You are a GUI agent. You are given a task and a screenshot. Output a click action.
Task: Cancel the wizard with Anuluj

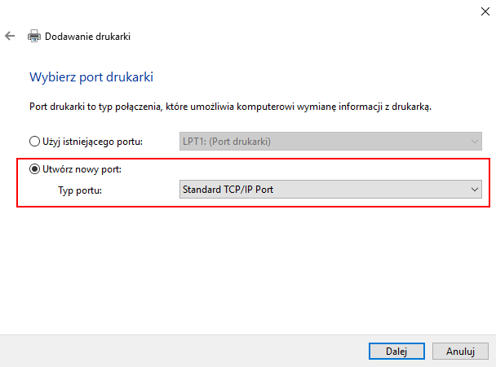[460, 352]
